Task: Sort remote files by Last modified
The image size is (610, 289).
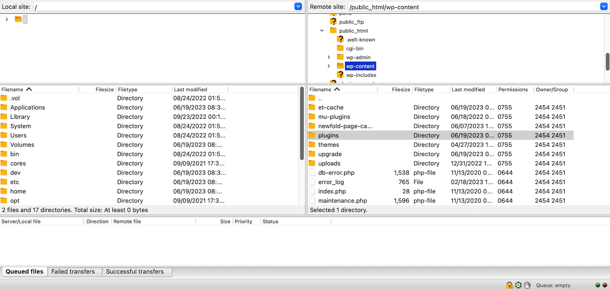Action: tap(468, 89)
